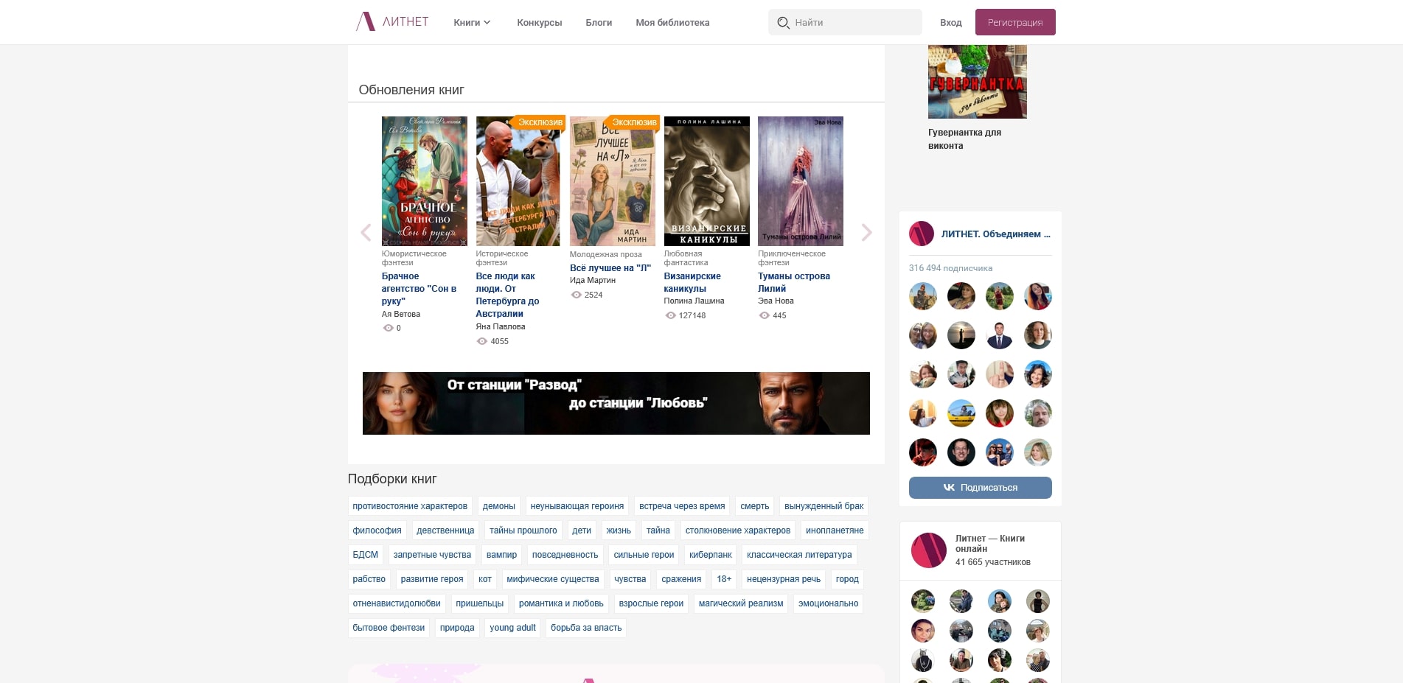Expand the Книги dropdown menu

[x=472, y=23]
